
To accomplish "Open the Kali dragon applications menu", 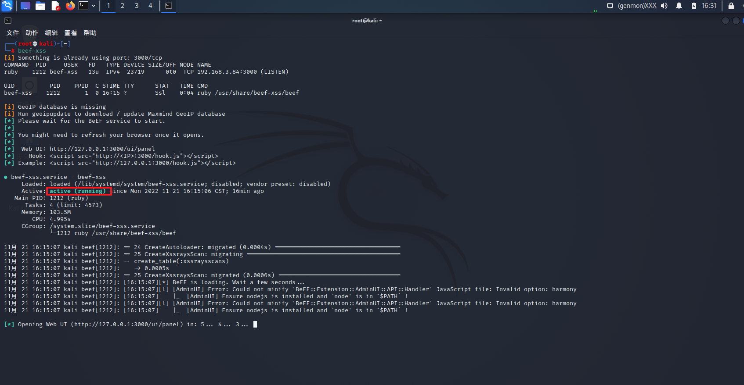I will 7,6.
